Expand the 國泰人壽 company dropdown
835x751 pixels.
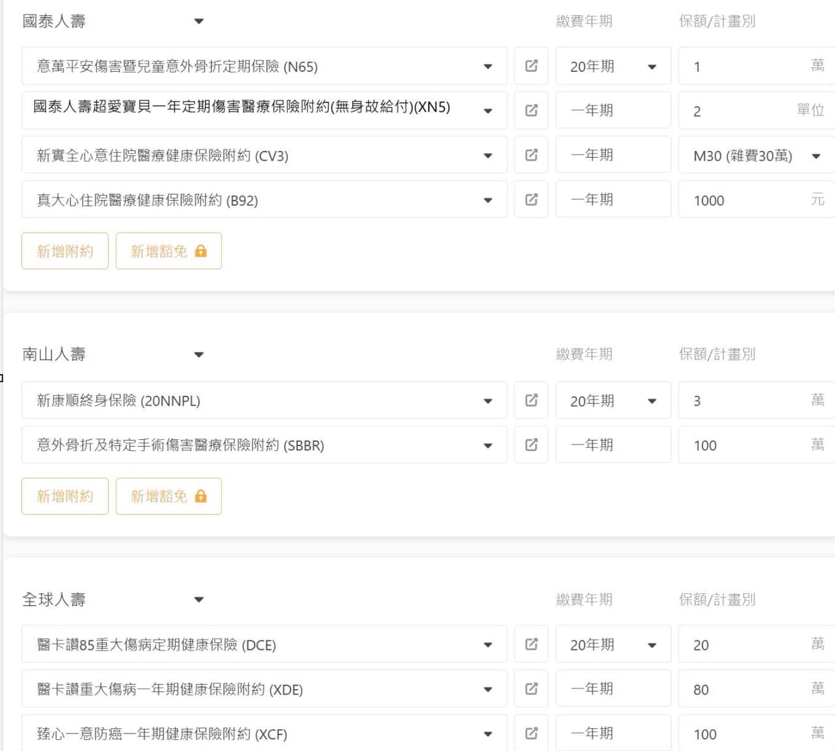[x=199, y=22]
